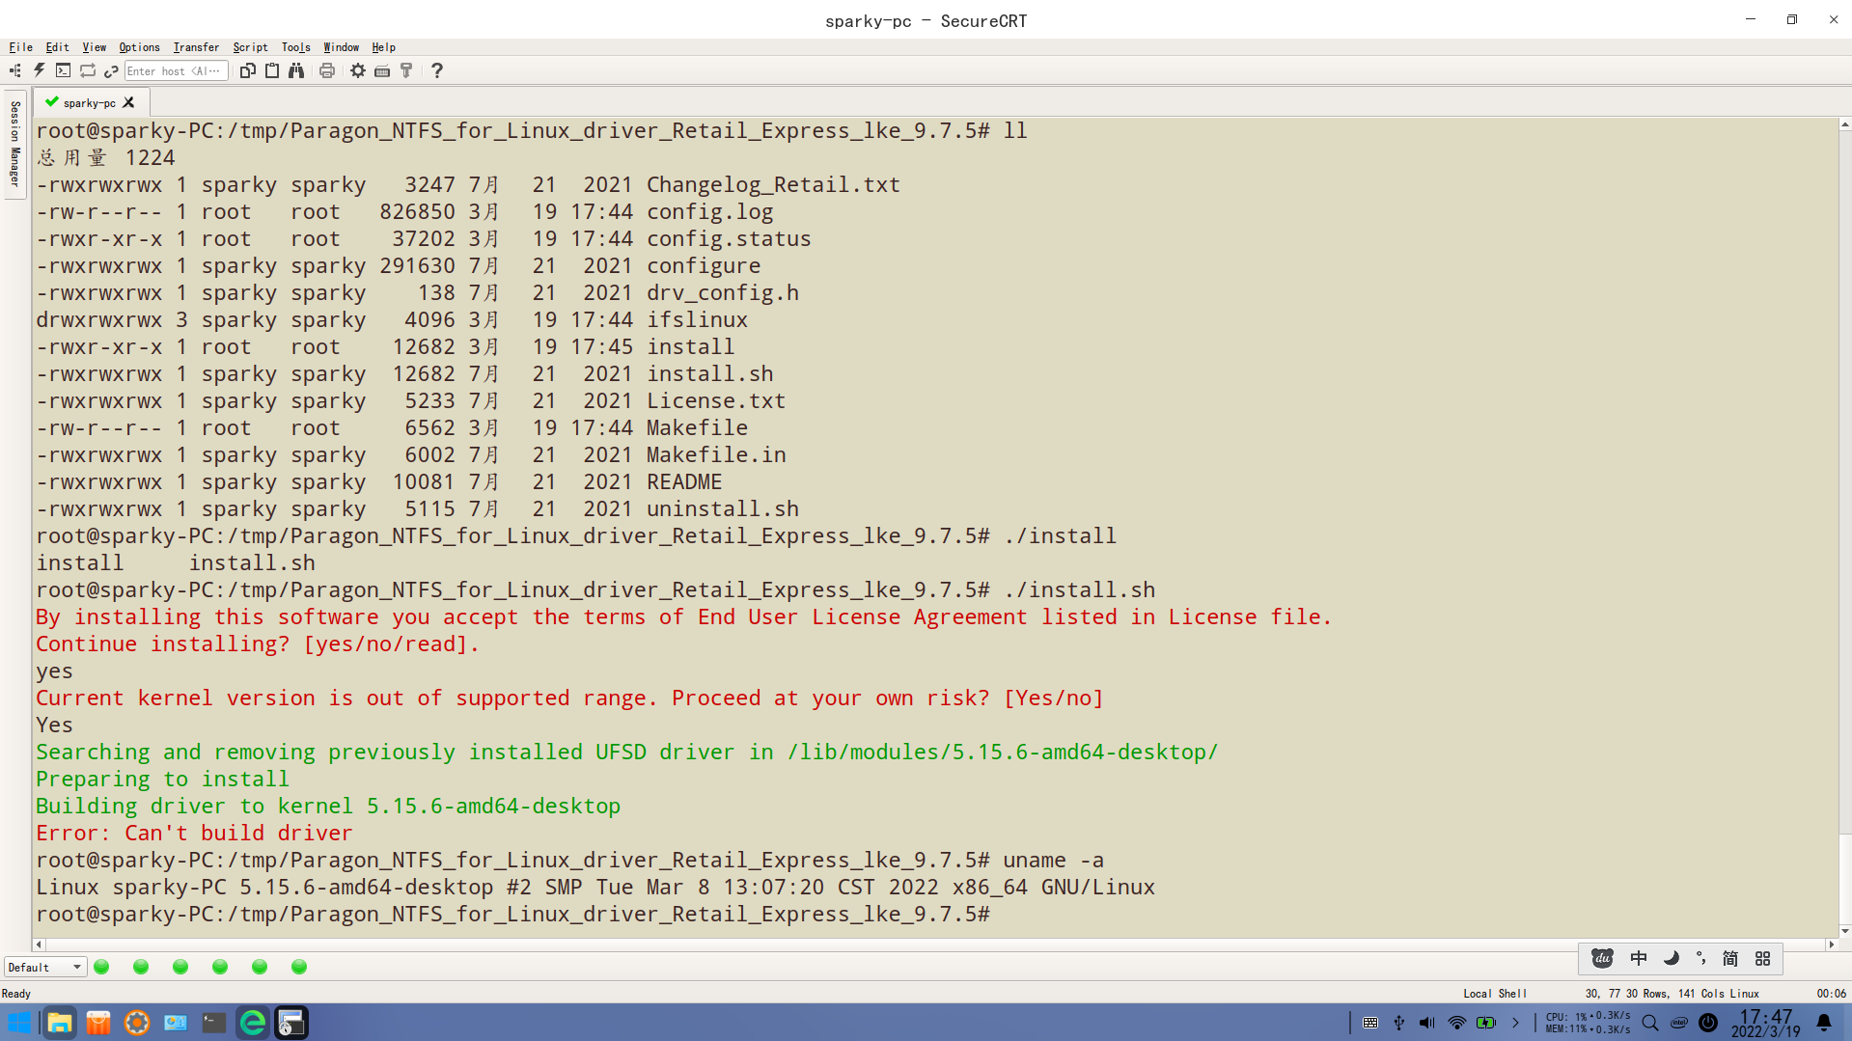
Task: Open the on-screen keyboard tray icon
Action: [1370, 1023]
